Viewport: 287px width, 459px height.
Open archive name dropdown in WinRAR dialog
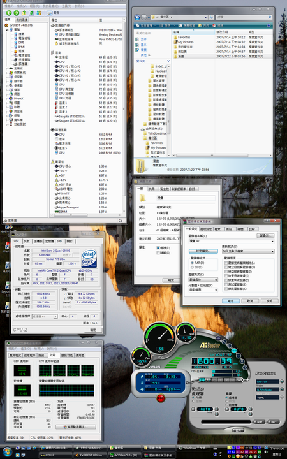[273, 241]
